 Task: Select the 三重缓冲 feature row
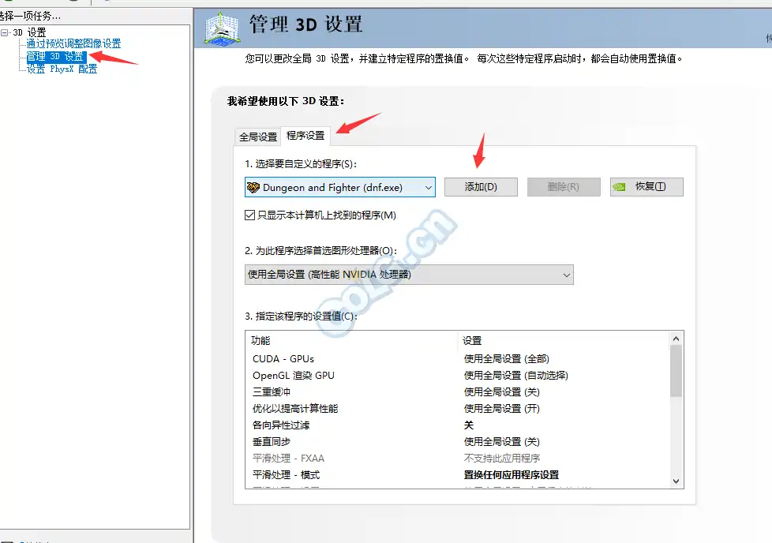pyautogui.click(x=457, y=392)
